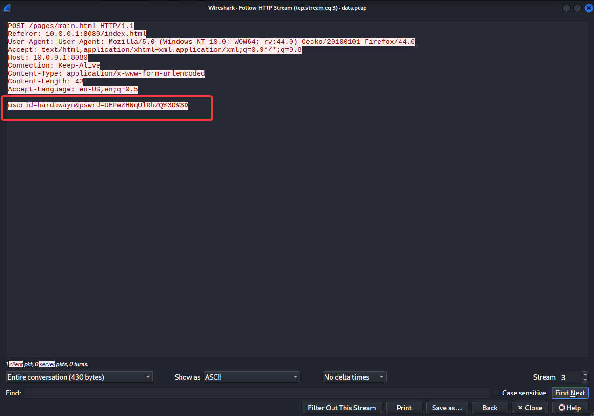Click the Accept-Language: en-US line
This screenshot has width=594, height=416.
[x=73, y=90]
